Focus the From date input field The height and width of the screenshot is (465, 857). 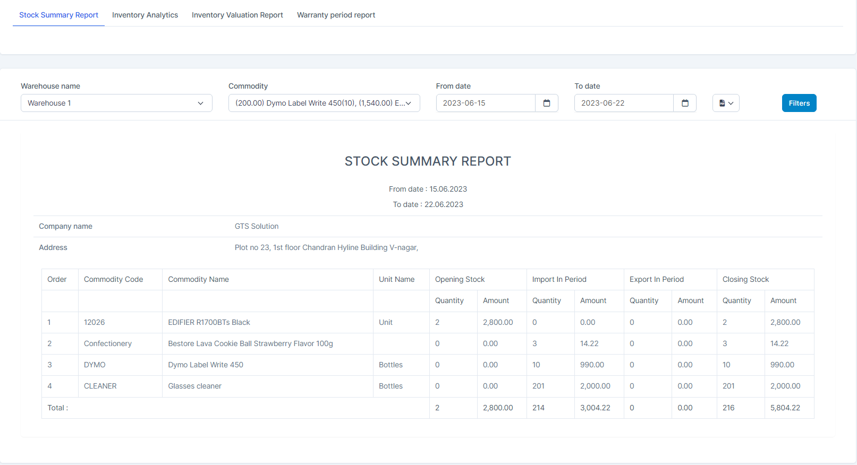486,103
